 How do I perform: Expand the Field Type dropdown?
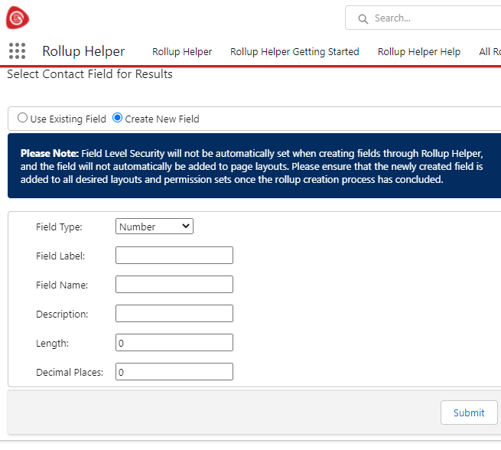[155, 227]
